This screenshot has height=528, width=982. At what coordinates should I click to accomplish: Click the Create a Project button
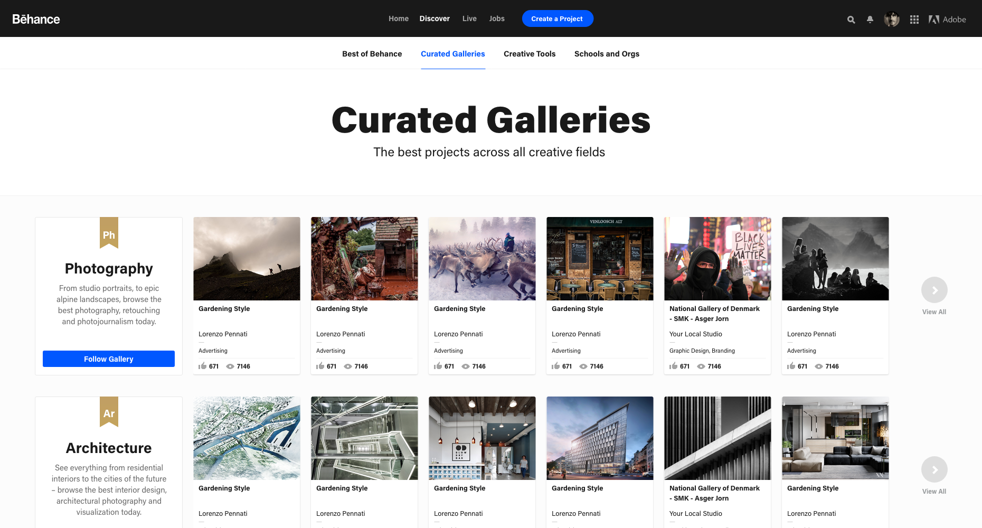tap(558, 18)
